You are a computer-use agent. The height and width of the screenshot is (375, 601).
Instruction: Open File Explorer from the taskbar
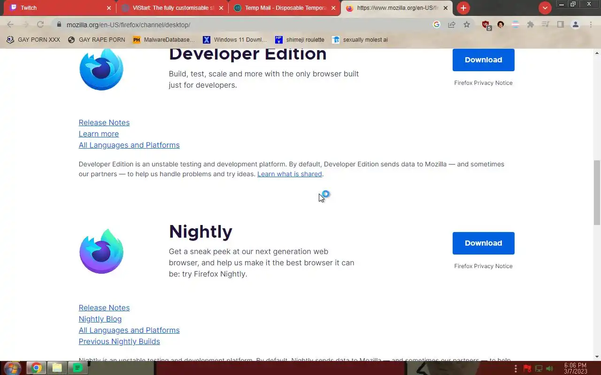coord(57,368)
